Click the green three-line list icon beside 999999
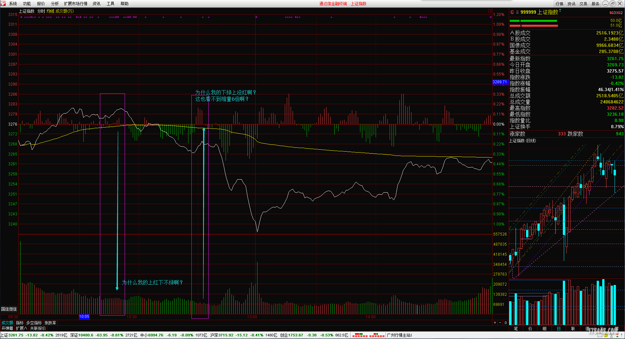625x339 pixels. point(517,12)
